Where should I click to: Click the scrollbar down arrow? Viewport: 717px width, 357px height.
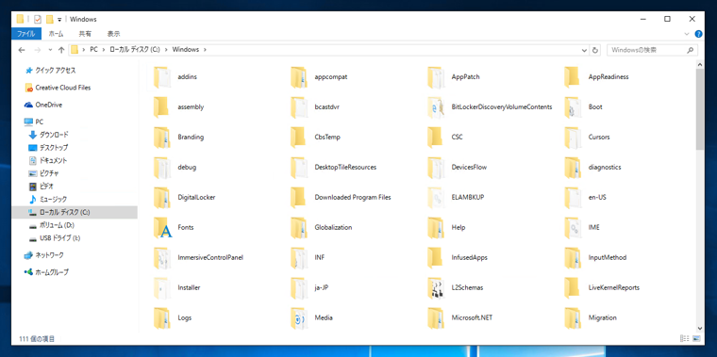700,328
